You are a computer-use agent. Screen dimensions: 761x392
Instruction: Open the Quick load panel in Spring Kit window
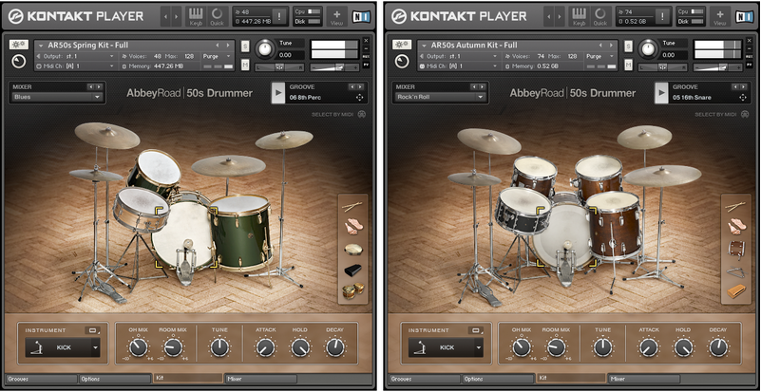pos(218,16)
